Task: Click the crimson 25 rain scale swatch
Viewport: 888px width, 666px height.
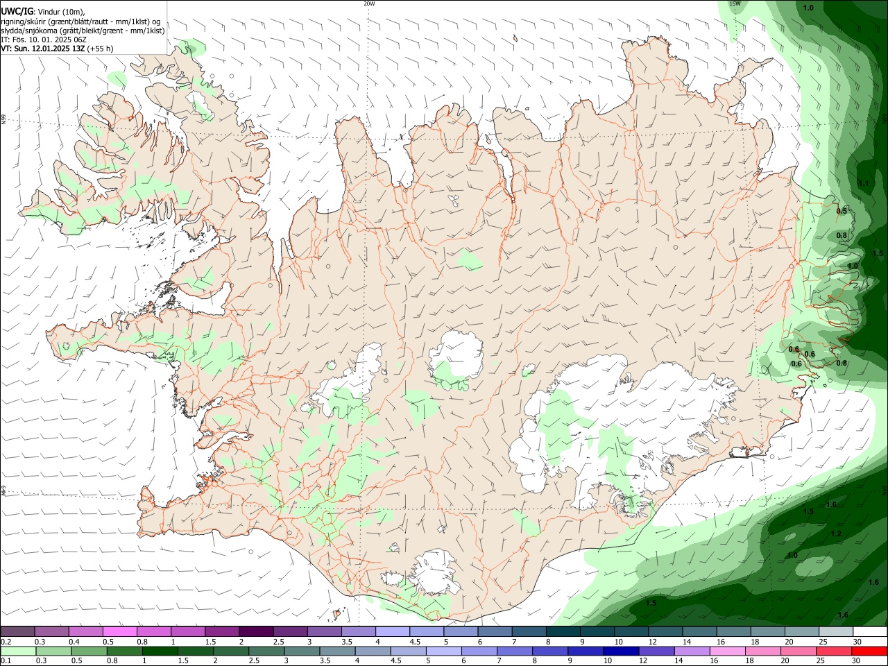Action: pos(833,651)
